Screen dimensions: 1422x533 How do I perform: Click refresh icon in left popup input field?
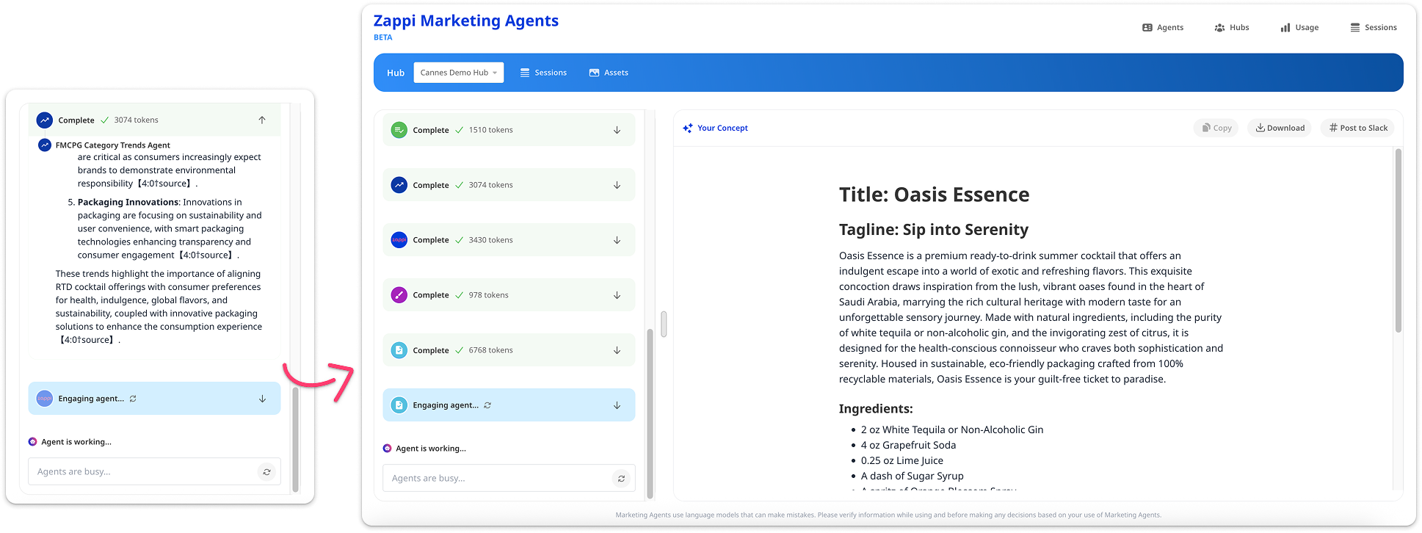(x=266, y=472)
